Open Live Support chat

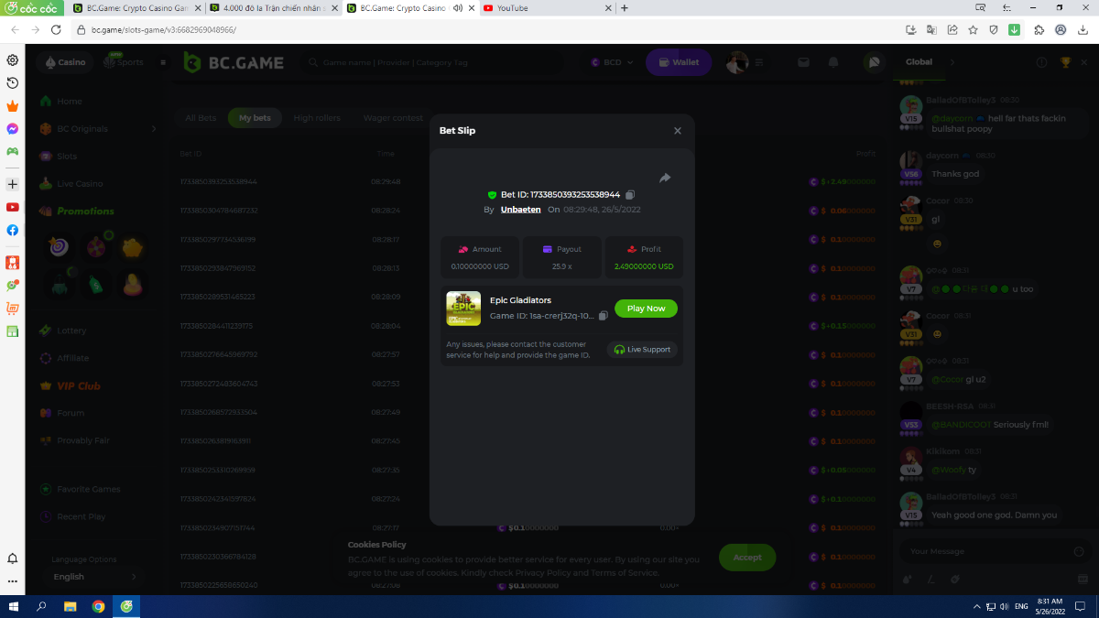(x=643, y=350)
